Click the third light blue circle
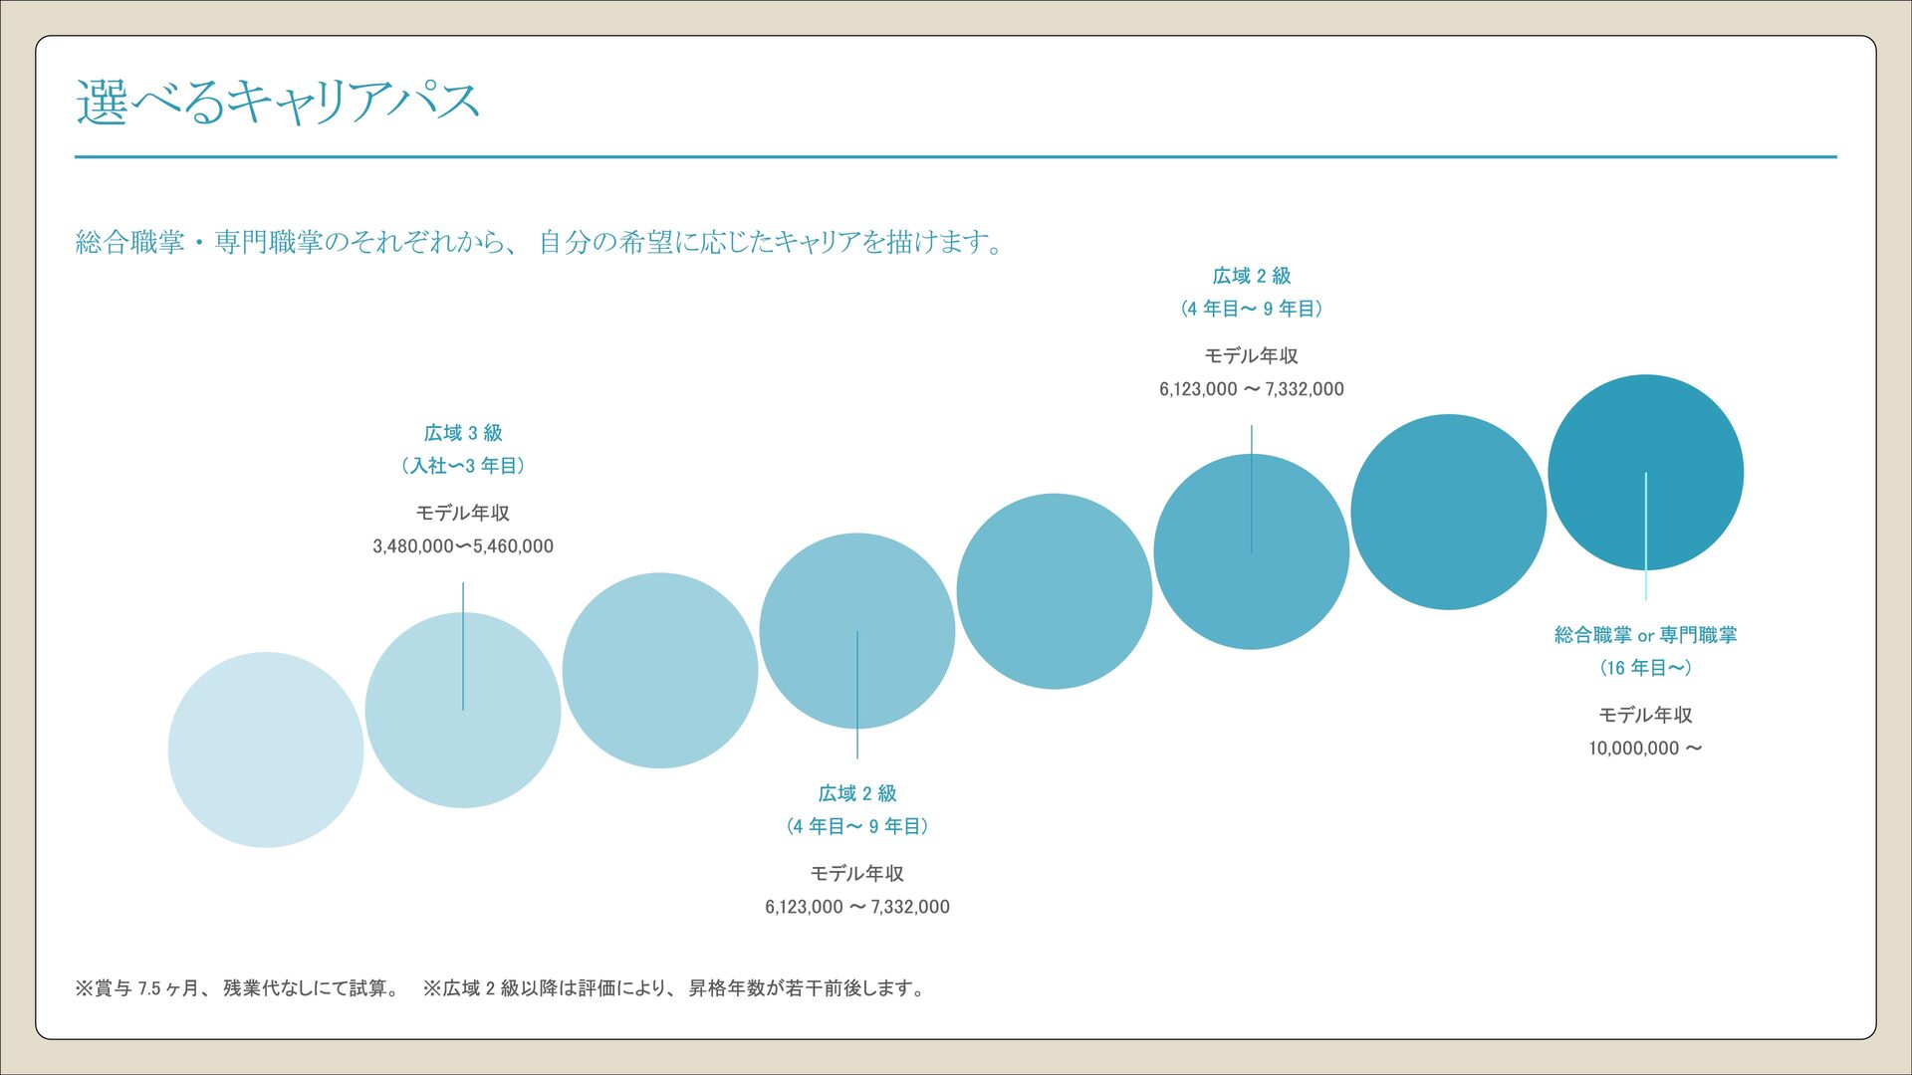The width and height of the screenshot is (1912, 1075). pos(659,670)
